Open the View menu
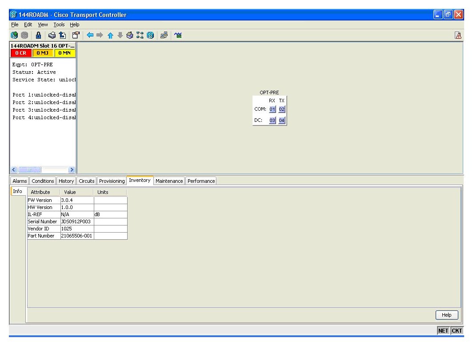 tap(43, 25)
